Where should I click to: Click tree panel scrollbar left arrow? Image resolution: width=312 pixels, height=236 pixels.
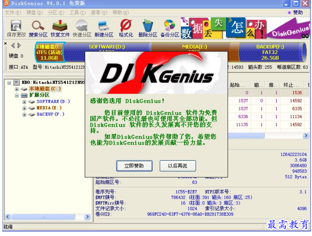[x=8, y=217]
